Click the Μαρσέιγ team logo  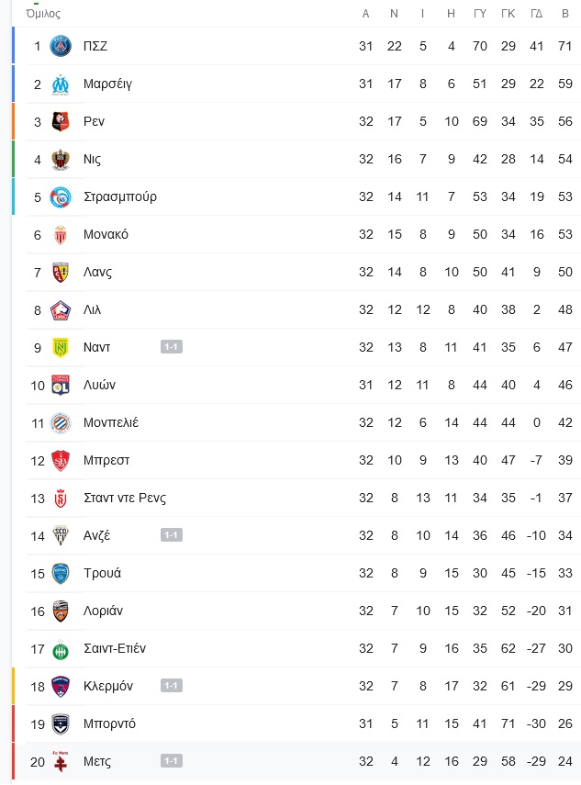pos(61,84)
